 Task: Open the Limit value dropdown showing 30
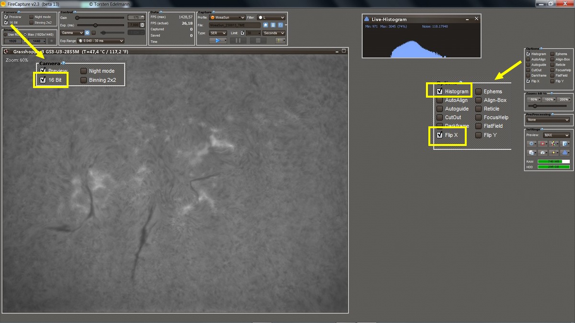253,33
